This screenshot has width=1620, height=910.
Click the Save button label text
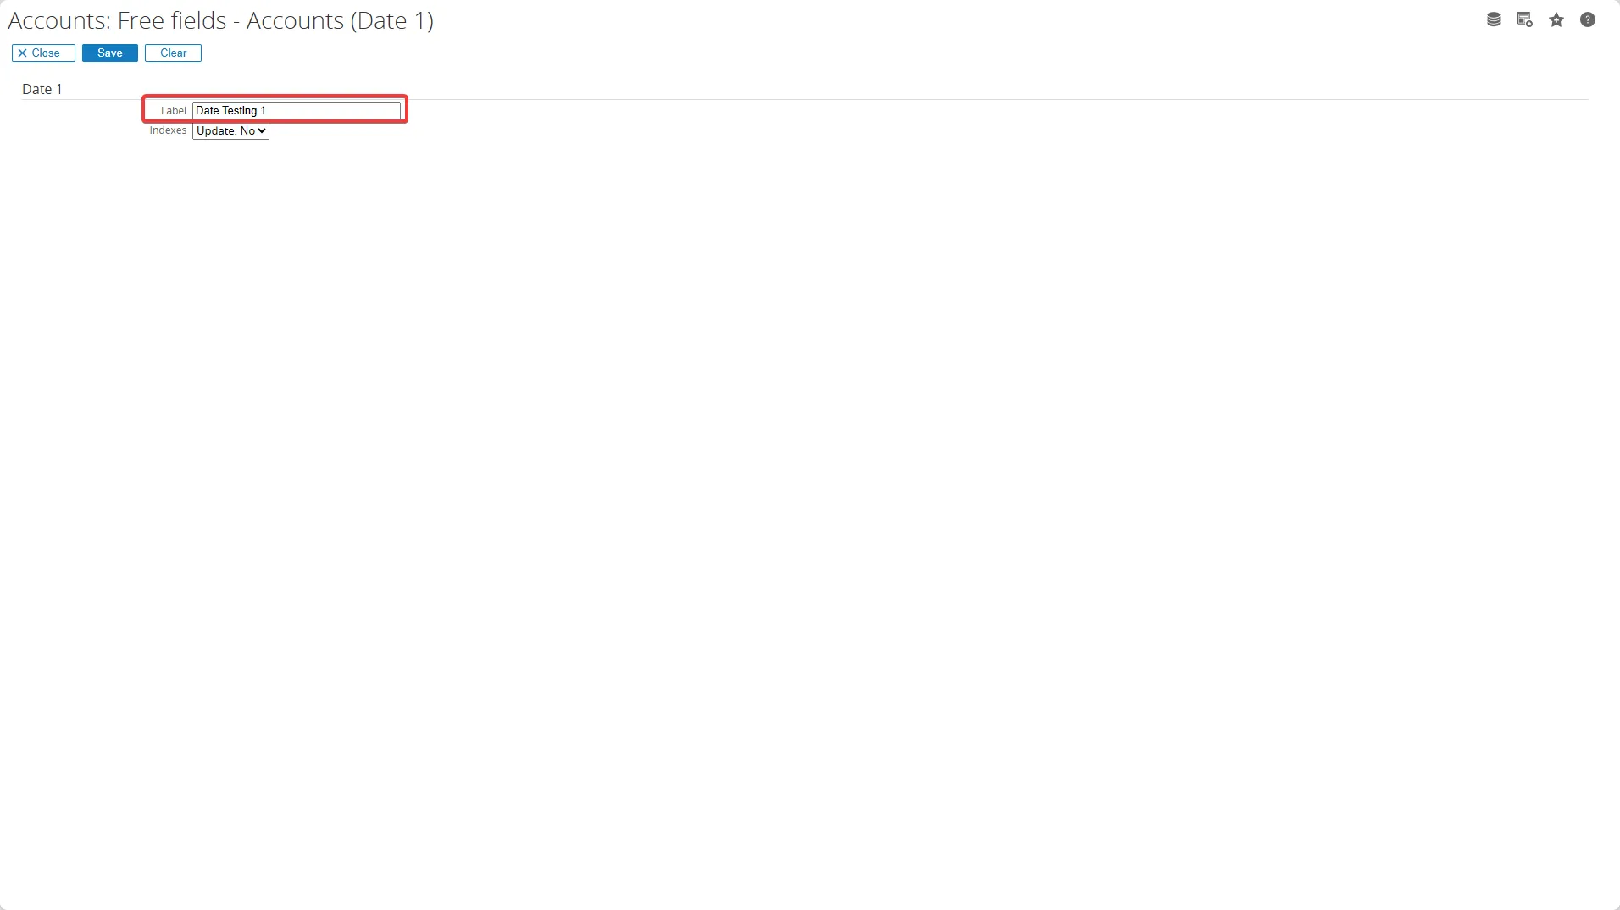[x=110, y=53]
